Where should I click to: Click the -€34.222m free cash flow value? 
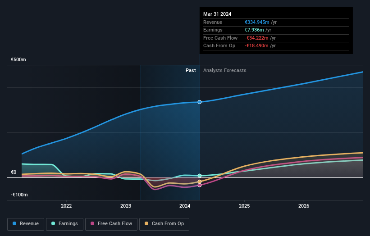(256, 38)
